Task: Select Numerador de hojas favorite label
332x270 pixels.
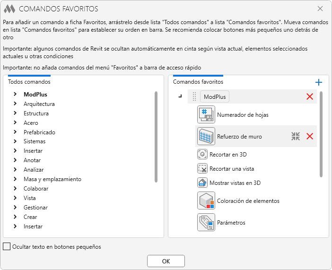Action: [243, 115]
